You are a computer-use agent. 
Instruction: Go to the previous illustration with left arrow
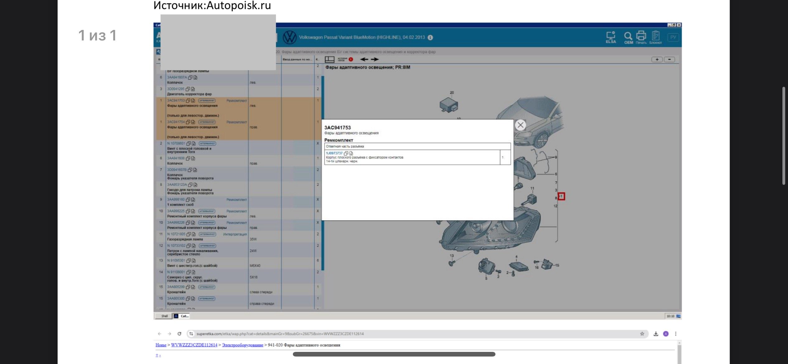pos(364,59)
